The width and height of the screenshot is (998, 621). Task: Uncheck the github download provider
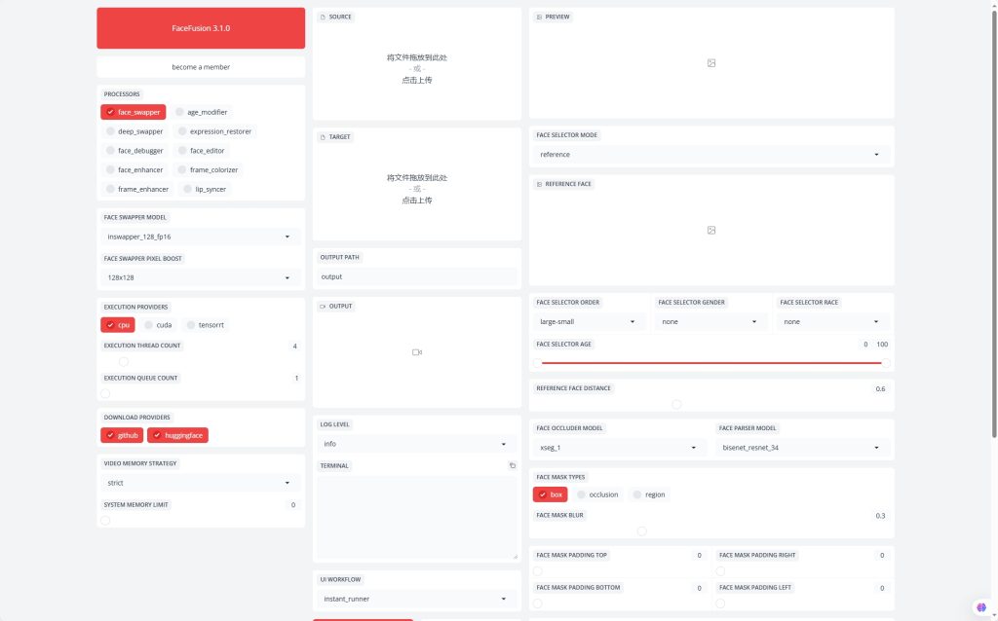(122, 435)
